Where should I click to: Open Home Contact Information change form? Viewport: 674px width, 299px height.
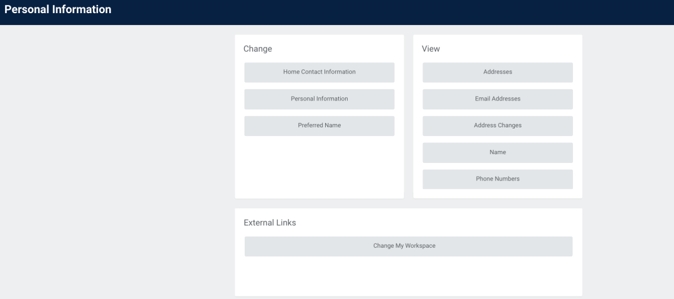(x=319, y=72)
